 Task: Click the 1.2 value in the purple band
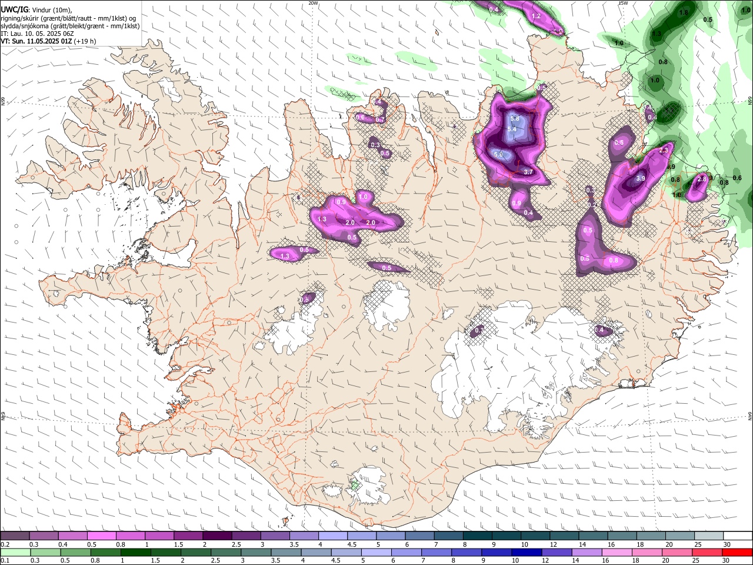pyautogui.click(x=536, y=16)
